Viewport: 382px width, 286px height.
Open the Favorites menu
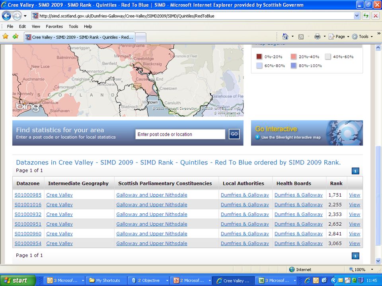(x=55, y=27)
